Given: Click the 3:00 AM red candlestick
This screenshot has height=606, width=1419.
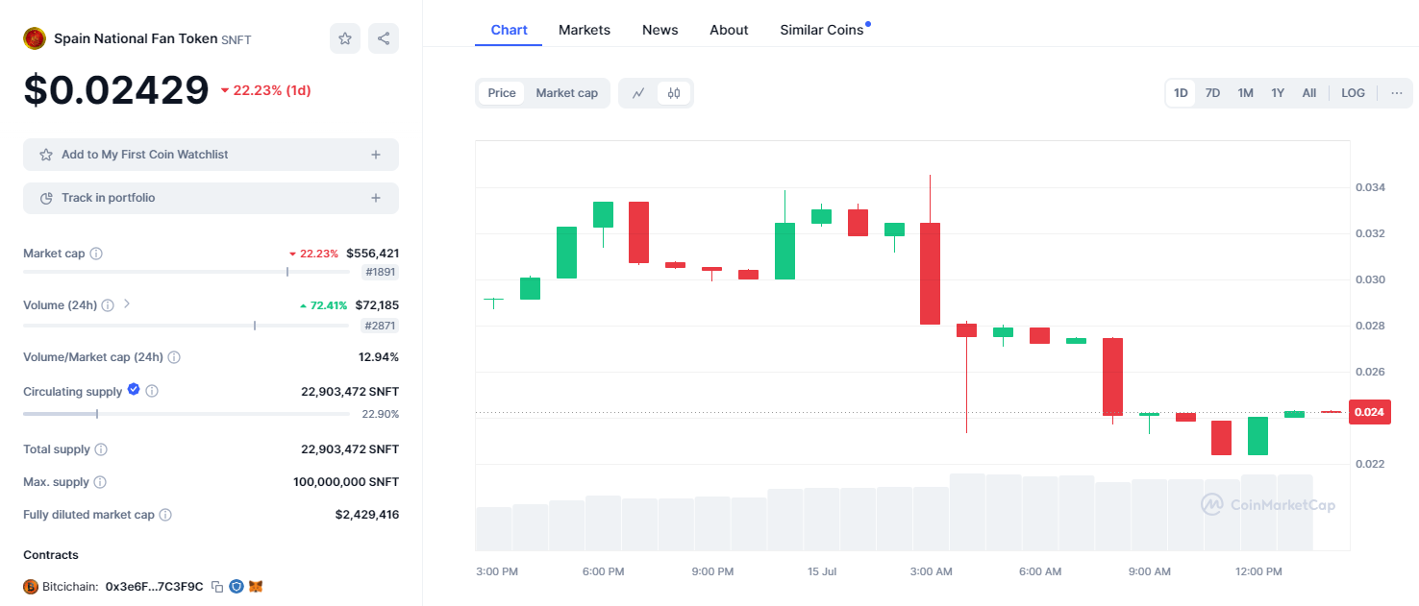Looking at the screenshot, I should point(930,274).
